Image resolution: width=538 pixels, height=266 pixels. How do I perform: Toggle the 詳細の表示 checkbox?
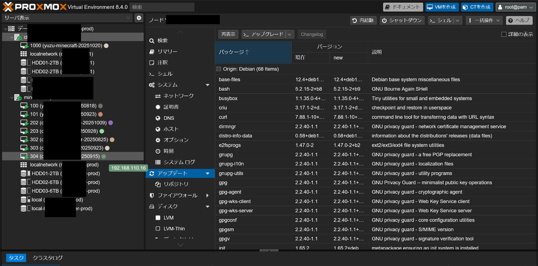click(x=504, y=34)
